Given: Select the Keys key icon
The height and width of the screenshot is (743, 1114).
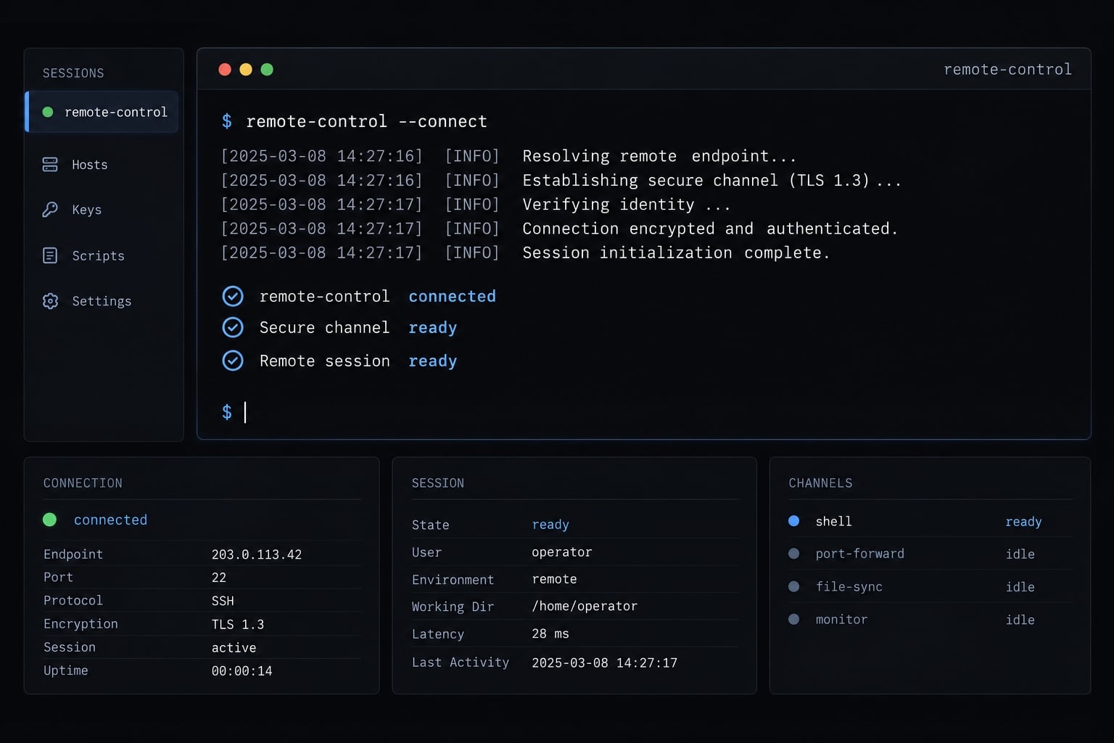Looking at the screenshot, I should pos(50,210).
